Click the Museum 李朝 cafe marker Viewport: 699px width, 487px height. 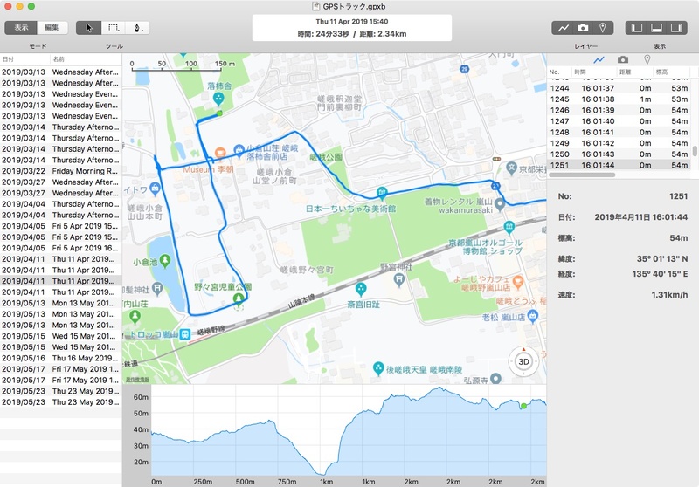point(220,154)
